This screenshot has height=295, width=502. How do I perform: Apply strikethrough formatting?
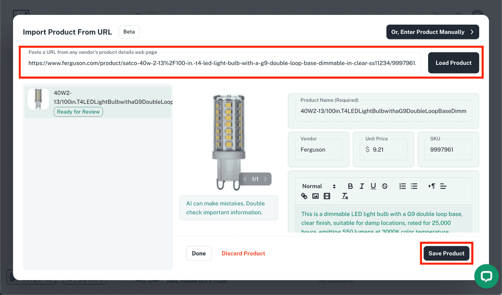click(385, 186)
